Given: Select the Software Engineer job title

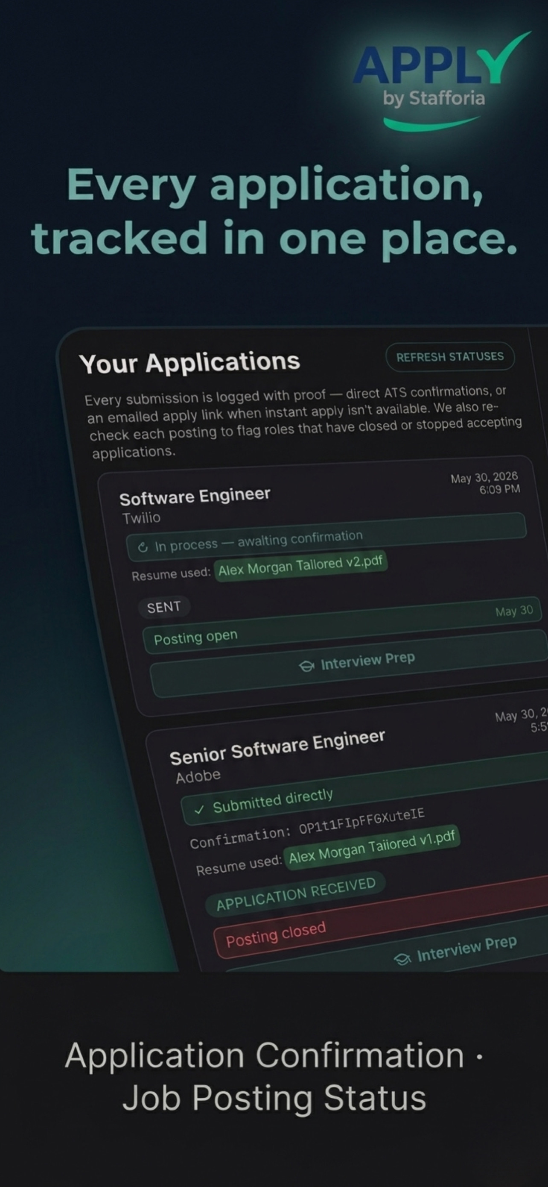Looking at the screenshot, I should click(195, 496).
